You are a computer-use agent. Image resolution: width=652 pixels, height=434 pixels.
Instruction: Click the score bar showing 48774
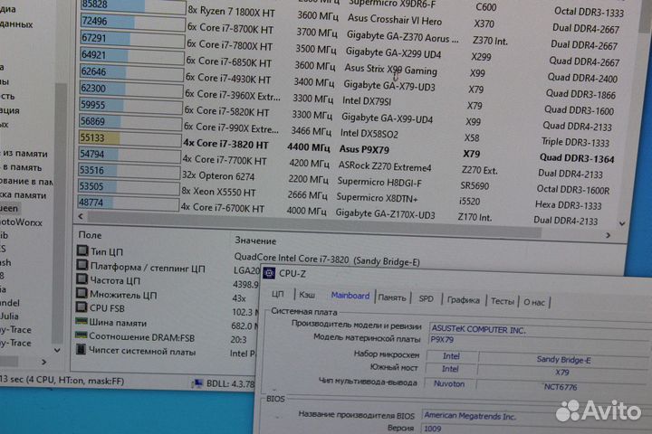(128, 203)
